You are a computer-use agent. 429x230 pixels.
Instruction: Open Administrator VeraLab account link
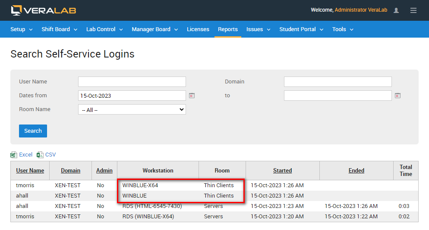(x=361, y=10)
